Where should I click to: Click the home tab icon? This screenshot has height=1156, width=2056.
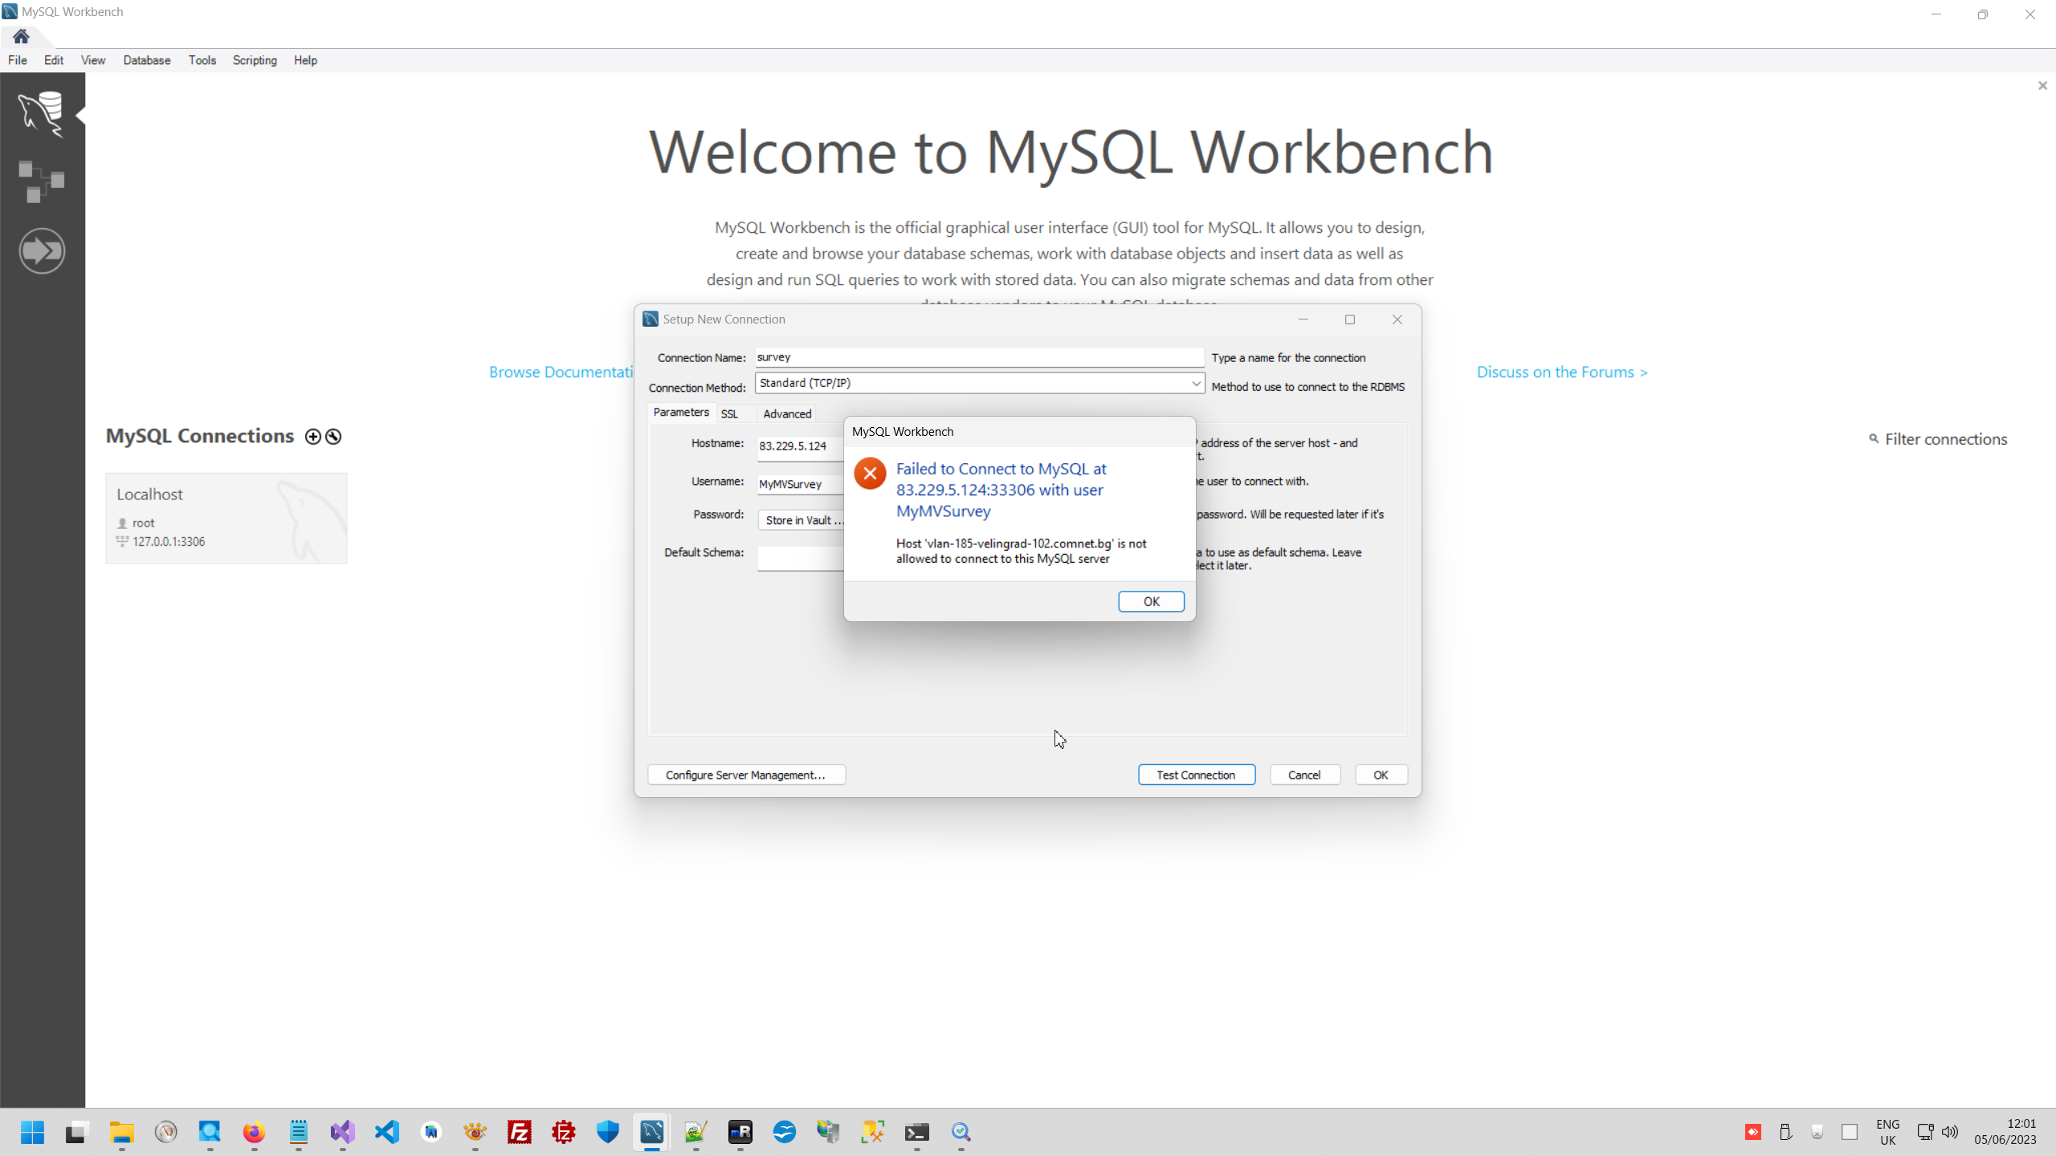21,36
